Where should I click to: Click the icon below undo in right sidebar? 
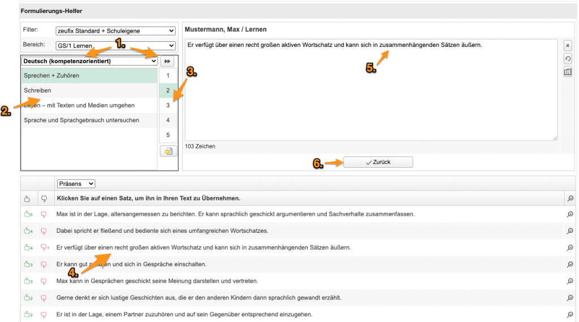pyautogui.click(x=568, y=72)
